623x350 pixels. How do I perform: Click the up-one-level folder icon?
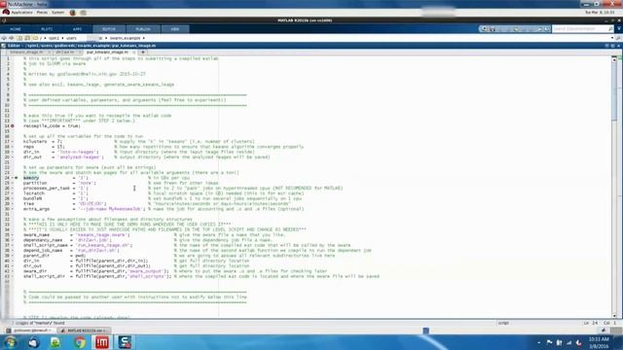coord(19,38)
